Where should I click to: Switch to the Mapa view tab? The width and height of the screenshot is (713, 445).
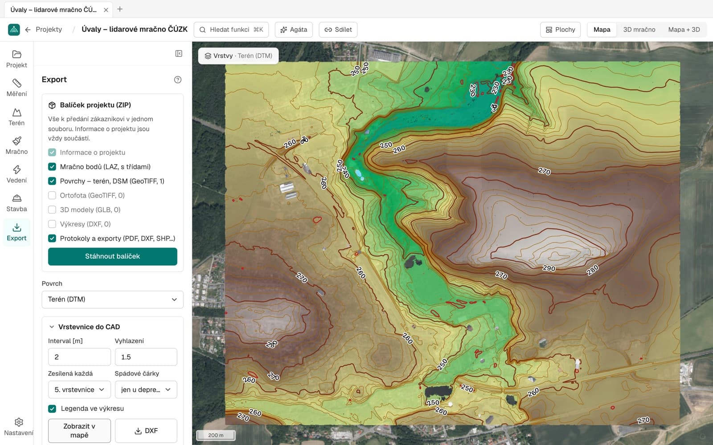coord(602,30)
